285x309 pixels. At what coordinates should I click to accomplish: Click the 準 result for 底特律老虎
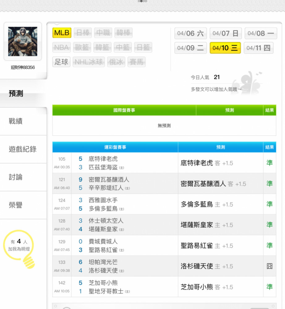coord(270,163)
